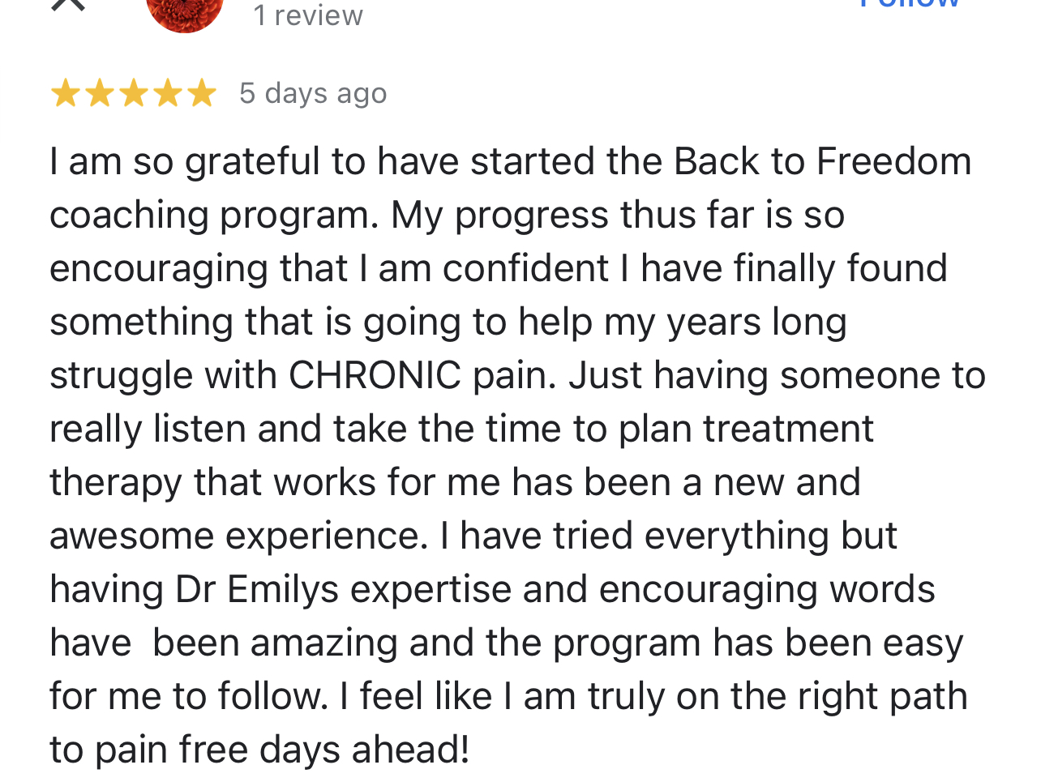Image resolution: width=1041 pixels, height=782 pixels.
Task: Close the review with the X icon
Action: coord(68,4)
